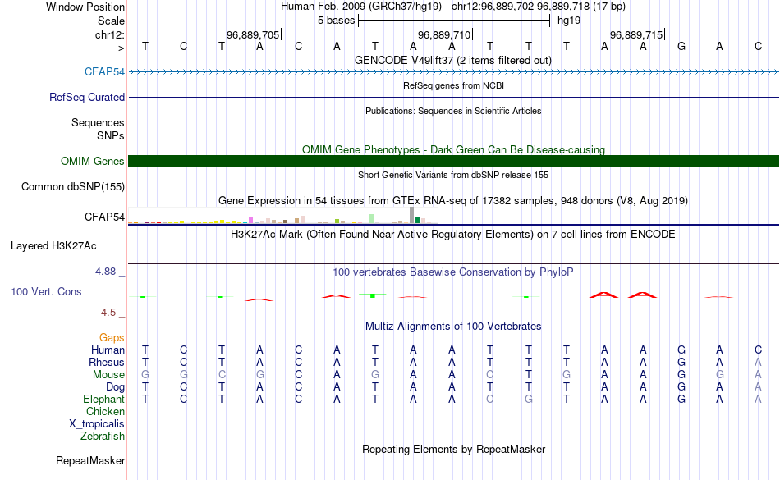Click the Human species row label
Viewport: 780px width, 480px height.
pyautogui.click(x=108, y=350)
